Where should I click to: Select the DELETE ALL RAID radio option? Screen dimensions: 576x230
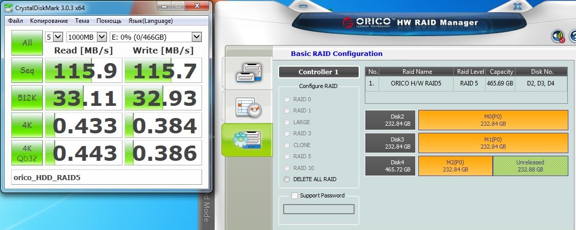[x=287, y=179]
